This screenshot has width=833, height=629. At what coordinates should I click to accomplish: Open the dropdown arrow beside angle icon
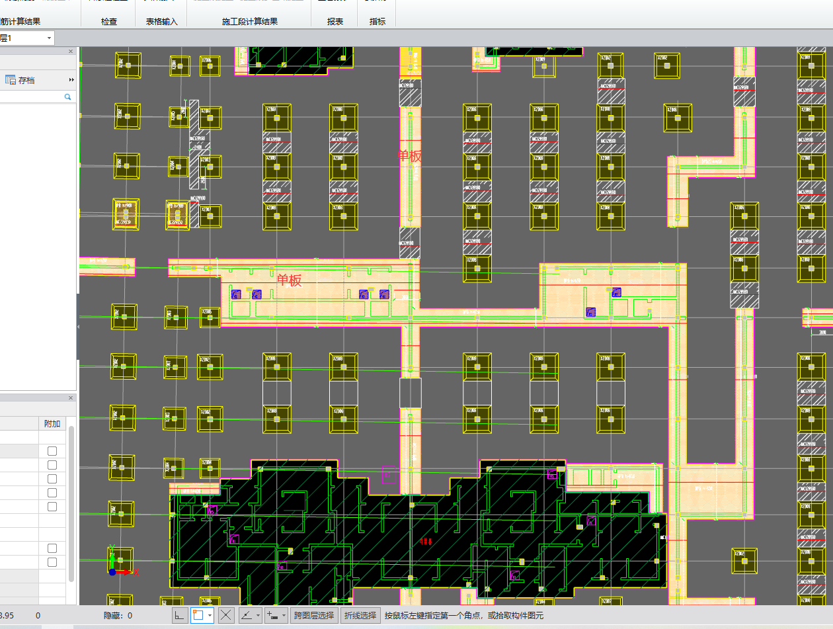click(258, 615)
